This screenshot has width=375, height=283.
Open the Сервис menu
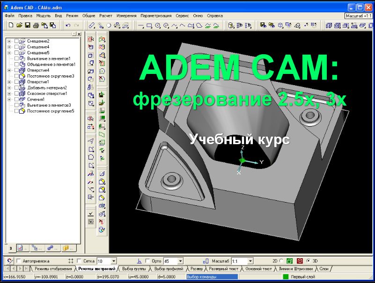point(182,16)
